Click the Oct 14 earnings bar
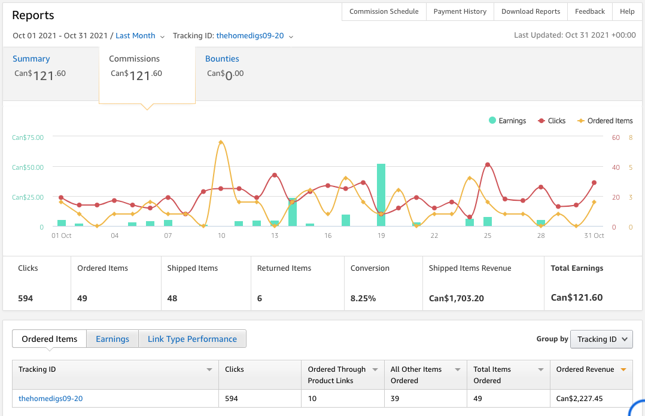The height and width of the screenshot is (416, 645). coord(293,212)
